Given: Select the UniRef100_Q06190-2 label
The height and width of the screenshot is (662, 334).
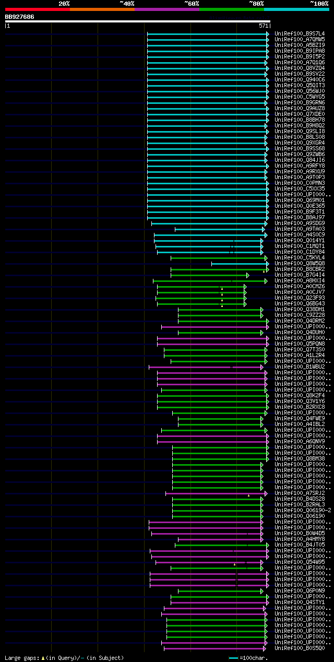Looking at the screenshot, I should coord(303,510).
